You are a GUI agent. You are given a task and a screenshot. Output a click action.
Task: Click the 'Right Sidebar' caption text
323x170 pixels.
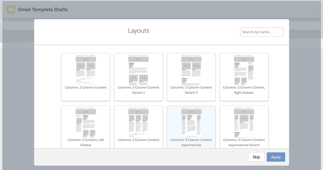pos(244,93)
